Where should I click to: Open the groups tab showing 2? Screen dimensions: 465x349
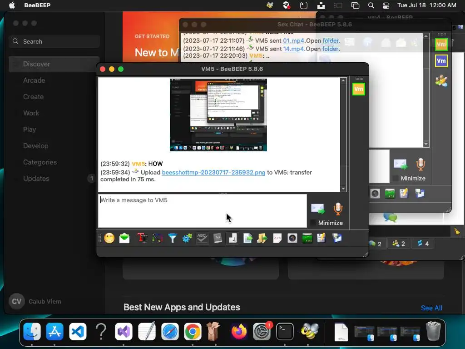pyautogui.click(x=399, y=244)
